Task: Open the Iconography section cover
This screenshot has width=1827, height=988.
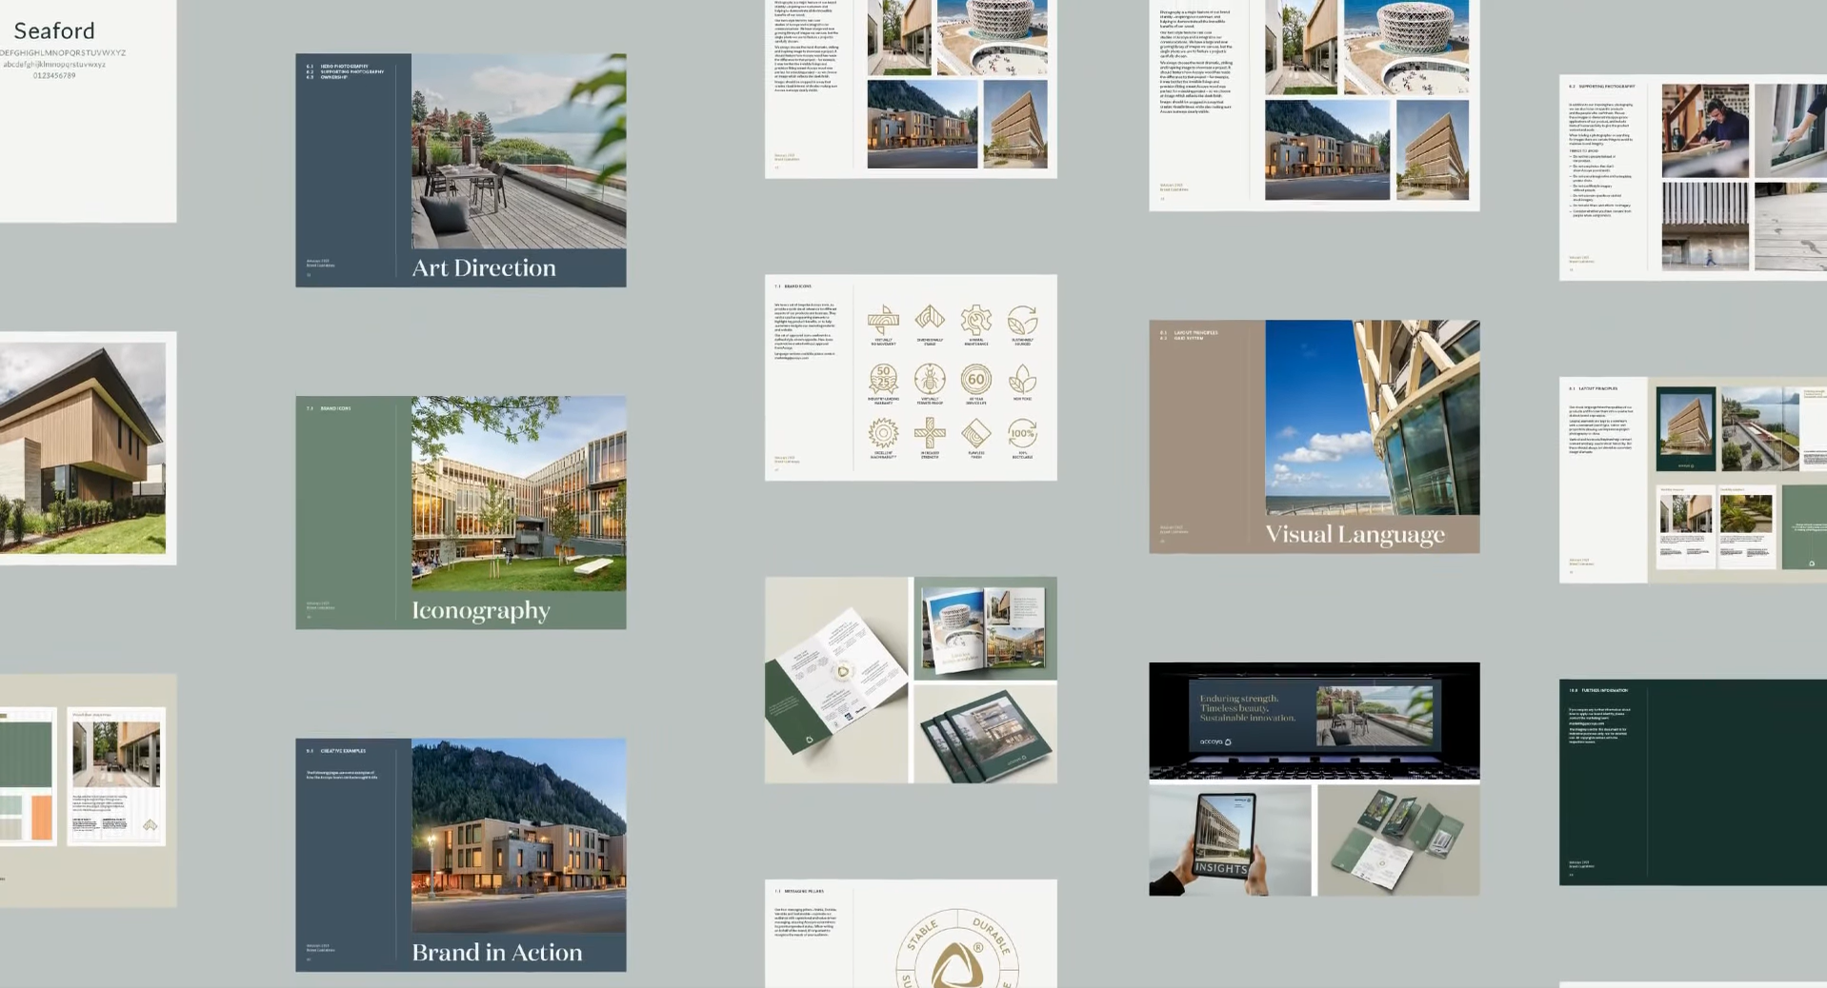Action: coord(461,512)
